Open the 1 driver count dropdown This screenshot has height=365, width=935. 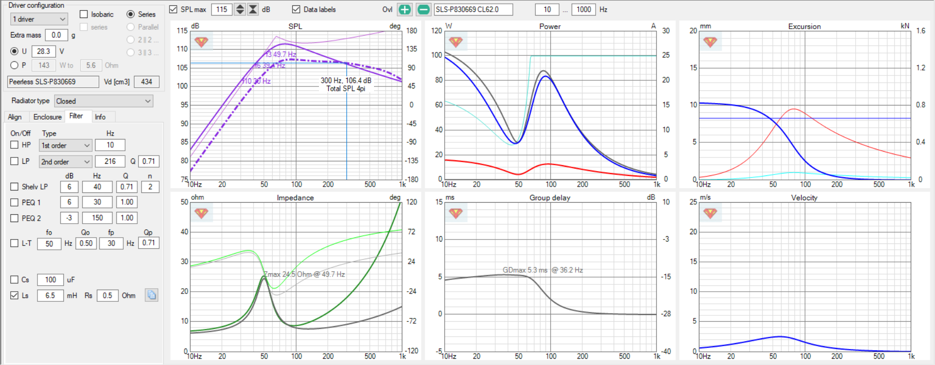39,19
